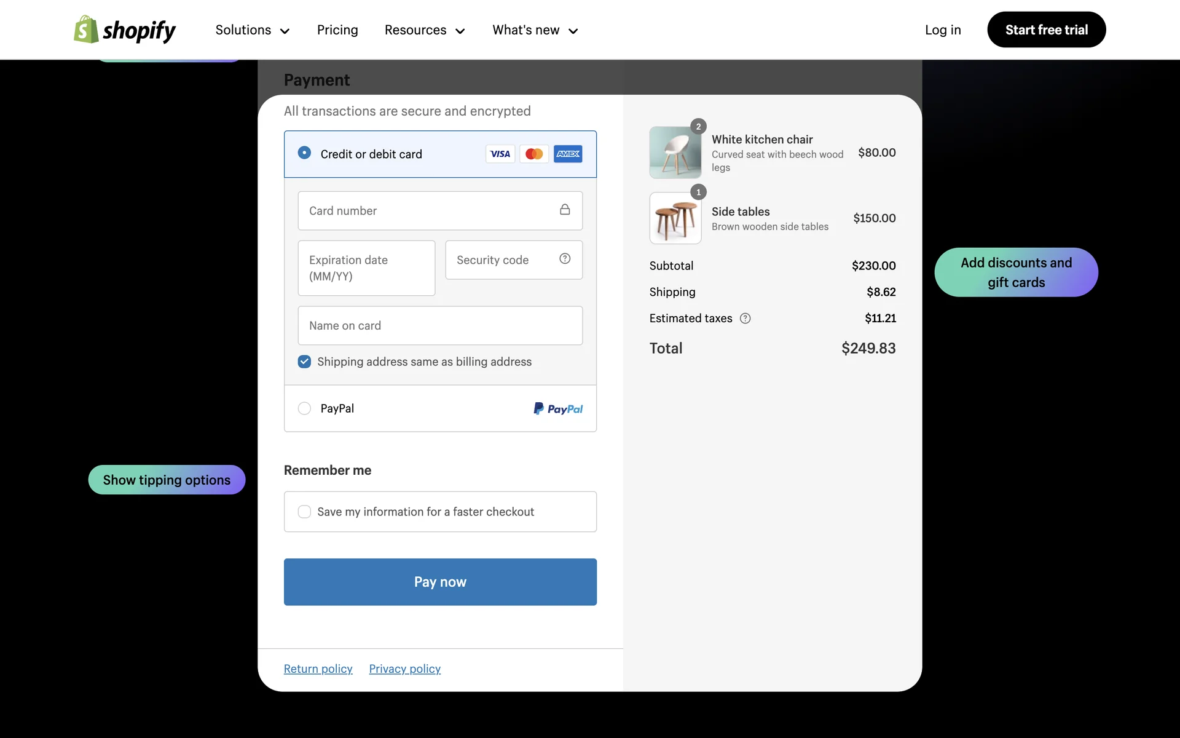Click the PayPal logo
Viewport: 1180px width, 738px height.
click(558, 408)
